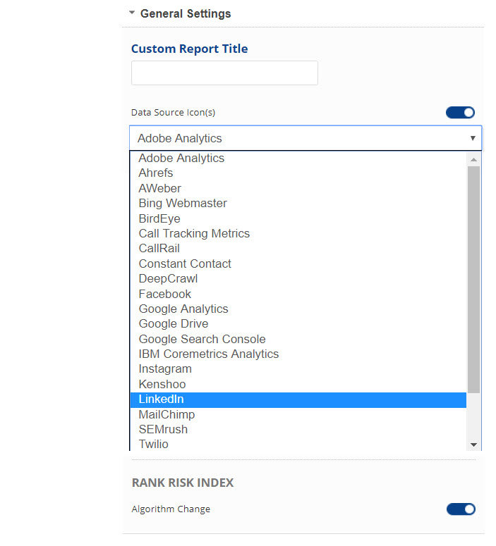
Task: Open the Adobe Analytics dropdown box
Action: (306, 138)
